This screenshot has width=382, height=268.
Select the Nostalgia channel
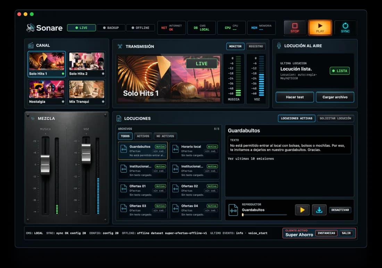(47, 92)
